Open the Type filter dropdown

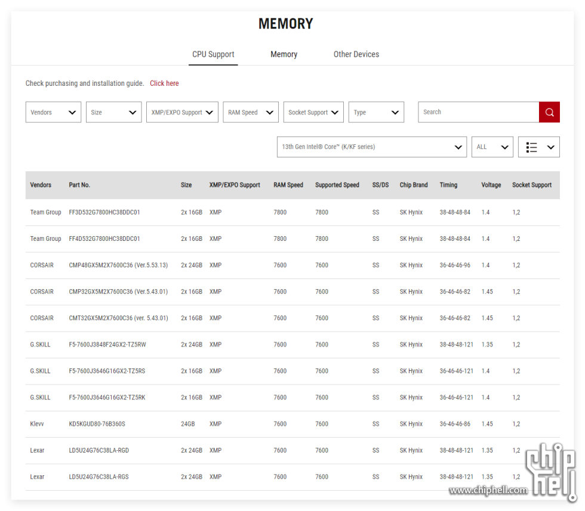pos(376,112)
